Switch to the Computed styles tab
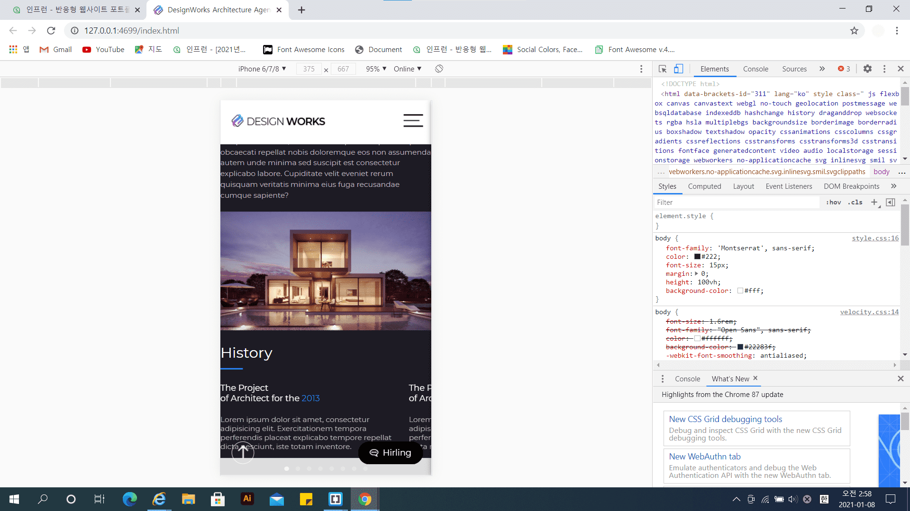Viewport: 910px width, 511px height. pyautogui.click(x=704, y=186)
